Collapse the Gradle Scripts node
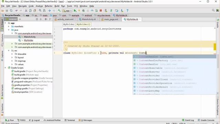The height and width of the screenshot is (124, 220). coord(5,68)
